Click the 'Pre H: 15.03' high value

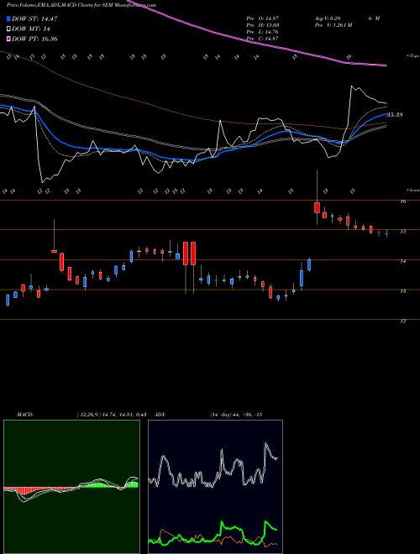click(x=262, y=25)
